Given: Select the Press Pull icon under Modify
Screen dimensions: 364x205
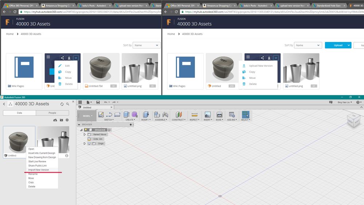Looking at the screenshot, I should [146, 115].
